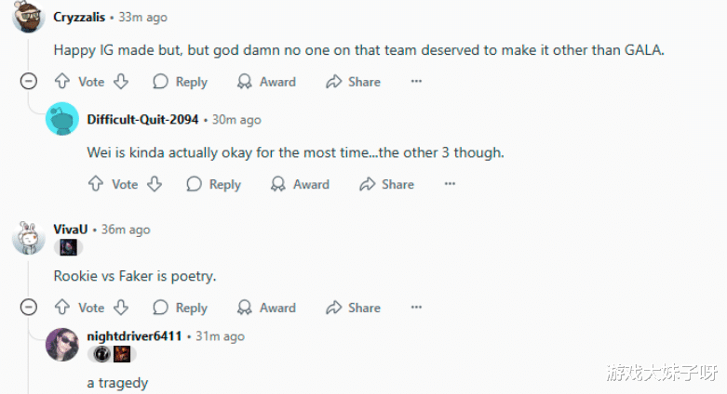
Task: Open more options on Difficult-Quit-2094's reply
Action: 450,184
